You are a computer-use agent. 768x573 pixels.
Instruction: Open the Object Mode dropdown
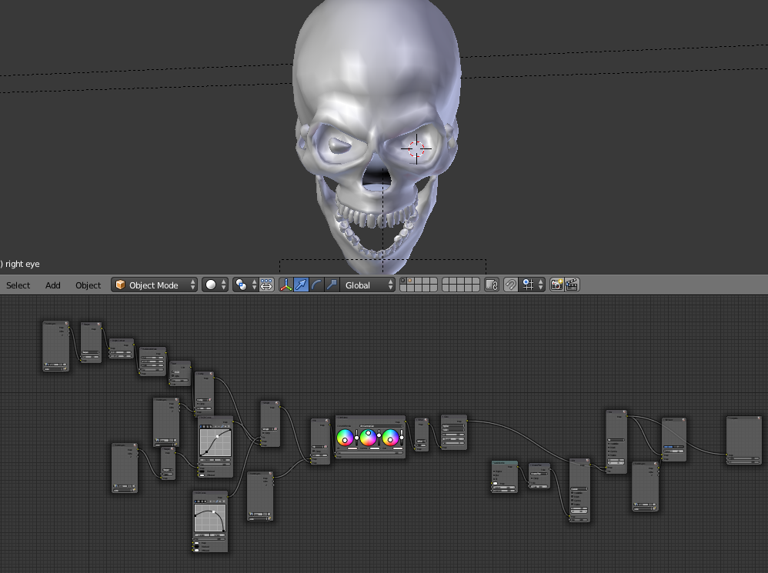click(x=154, y=285)
